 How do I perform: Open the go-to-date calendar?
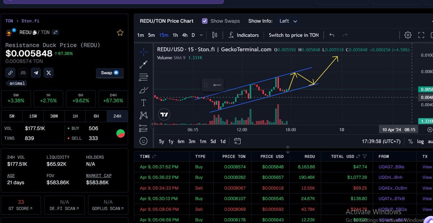pyautogui.click(x=237, y=141)
